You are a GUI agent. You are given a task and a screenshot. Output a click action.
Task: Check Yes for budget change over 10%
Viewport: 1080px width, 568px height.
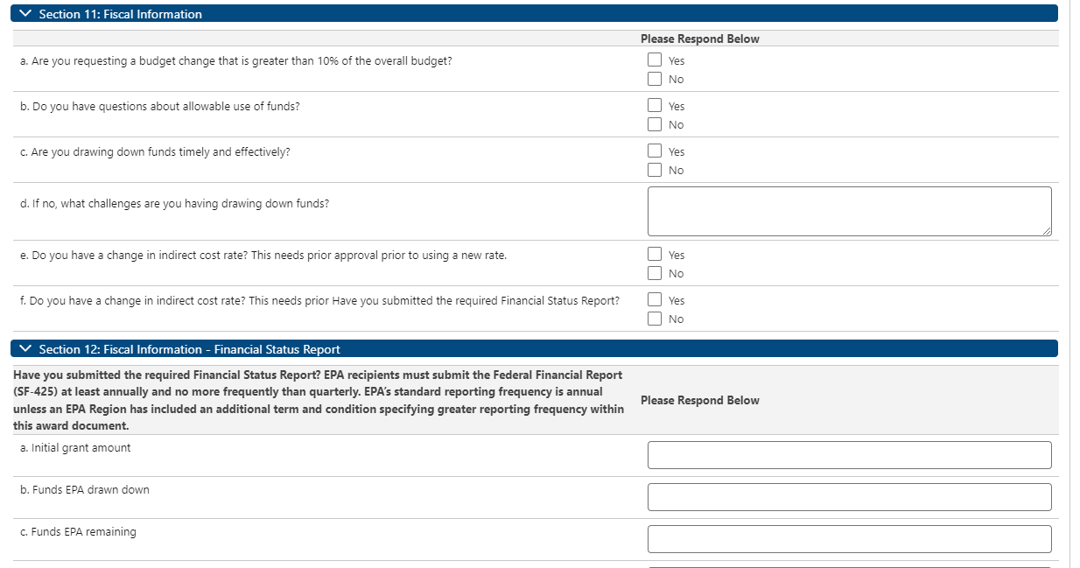coord(655,60)
